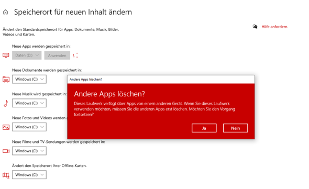Click the label Neue Dokumente werden gespeichert in:
309x189 pixels.
(x=47, y=70)
